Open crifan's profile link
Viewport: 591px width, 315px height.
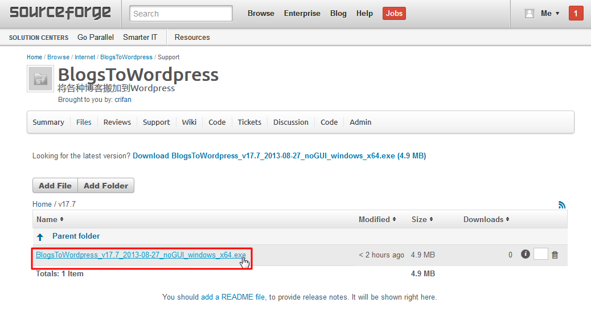tap(123, 100)
